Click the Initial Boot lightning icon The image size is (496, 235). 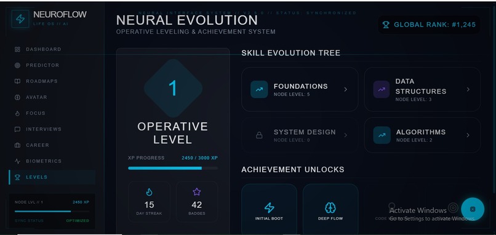coord(269,208)
